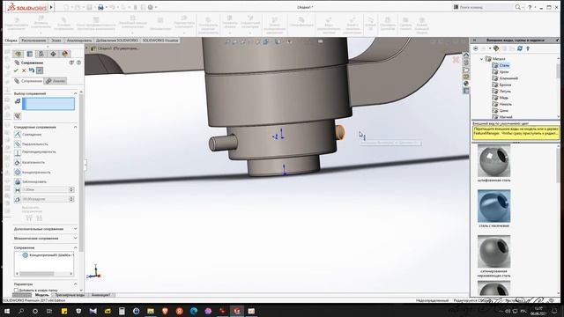The width and height of the screenshot is (564, 317).
Task: Click the up-level arrow in appearances panel
Action: 528,48
